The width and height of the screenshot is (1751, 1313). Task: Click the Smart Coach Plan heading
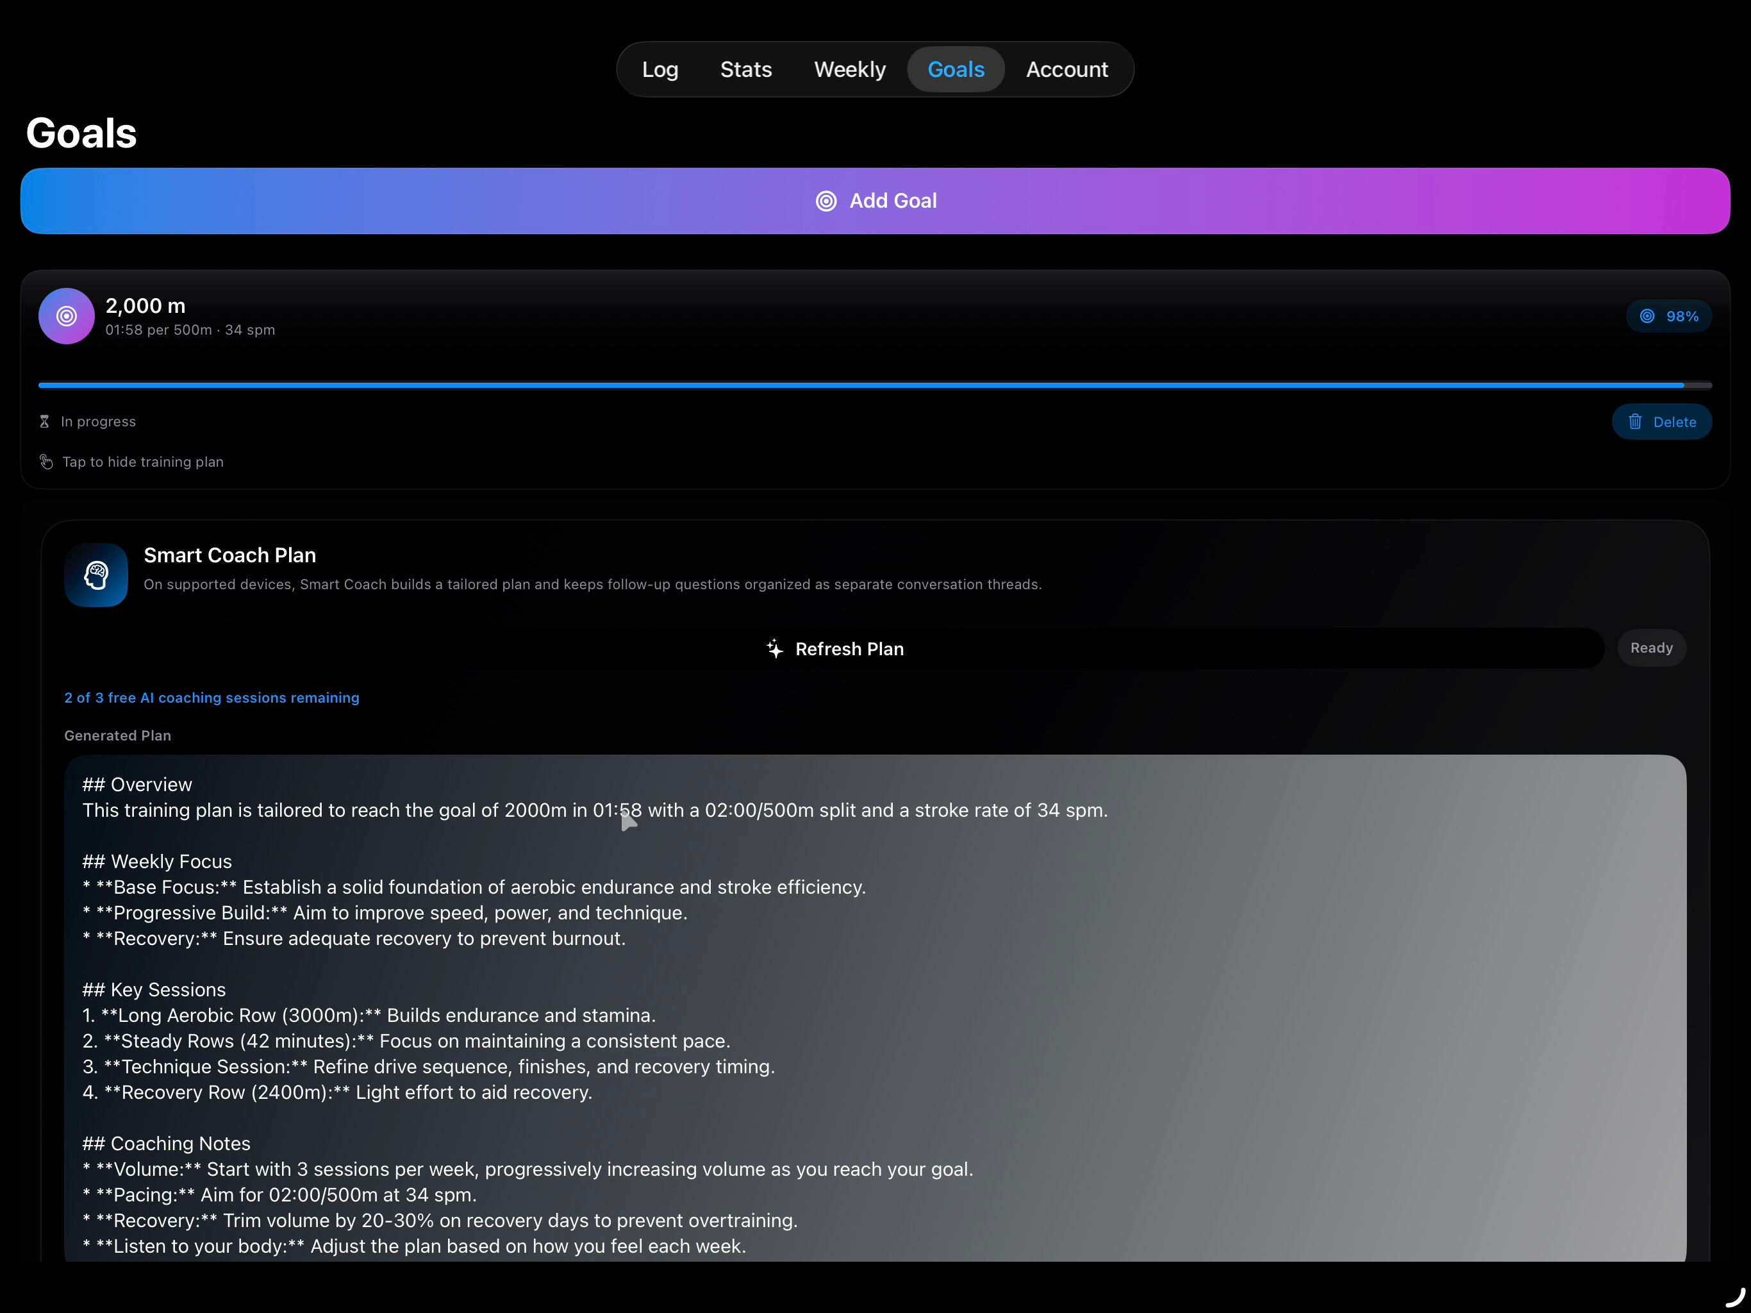229,555
